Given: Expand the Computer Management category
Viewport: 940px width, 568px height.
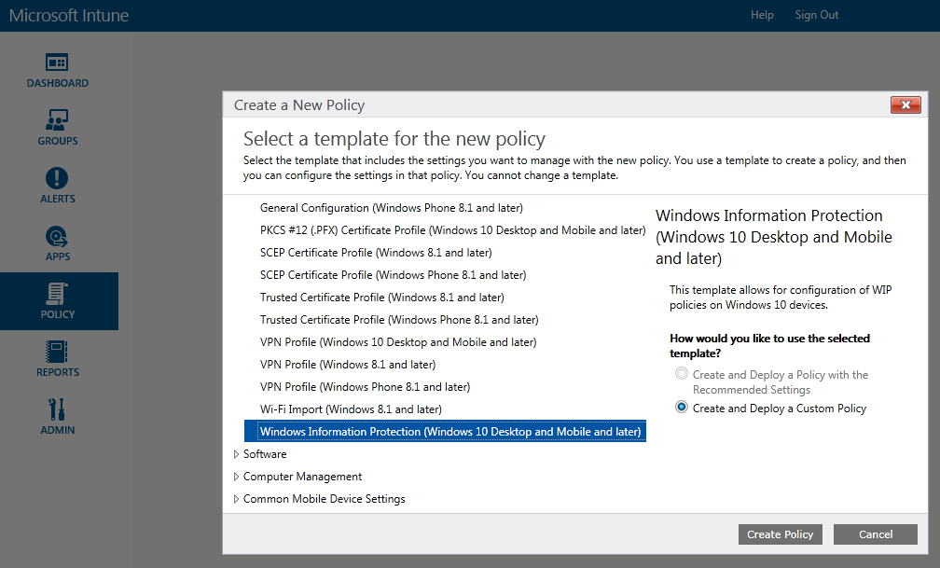Looking at the screenshot, I should tap(237, 477).
